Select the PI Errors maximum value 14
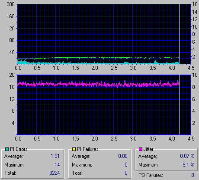 pyautogui.click(x=57, y=165)
